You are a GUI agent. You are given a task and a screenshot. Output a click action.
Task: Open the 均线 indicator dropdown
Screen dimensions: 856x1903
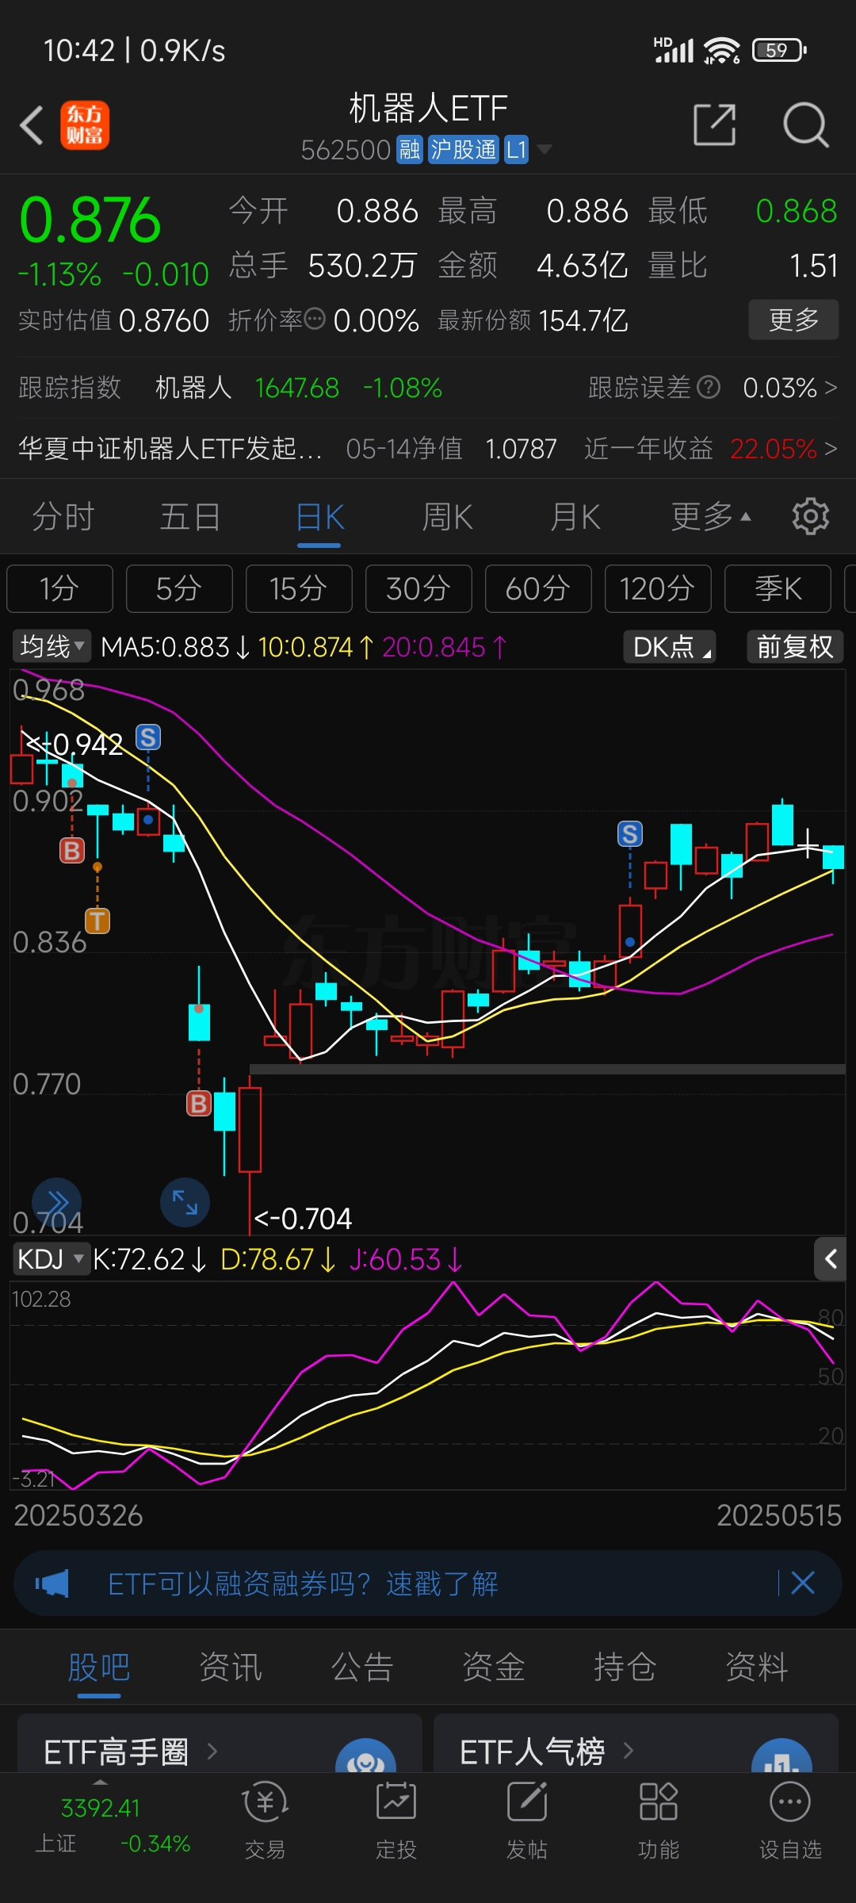[52, 646]
